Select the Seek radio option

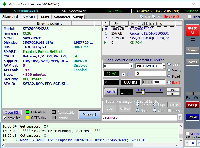tap(169, 64)
